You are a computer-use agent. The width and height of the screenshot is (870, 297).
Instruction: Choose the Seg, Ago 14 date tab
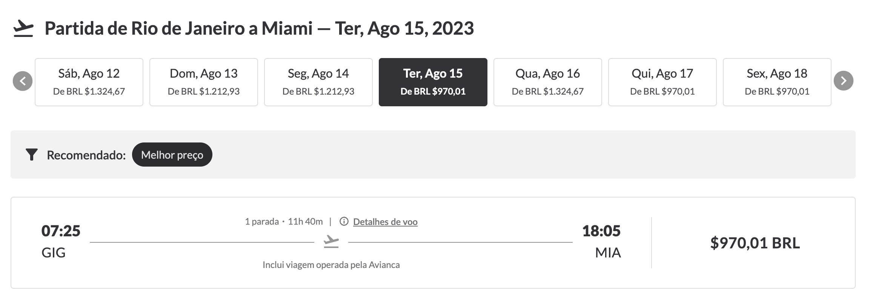(318, 82)
